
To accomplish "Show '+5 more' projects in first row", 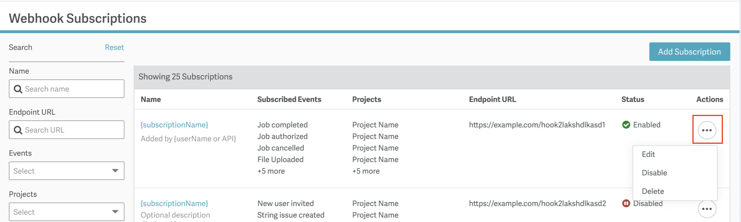I will point(366,171).
